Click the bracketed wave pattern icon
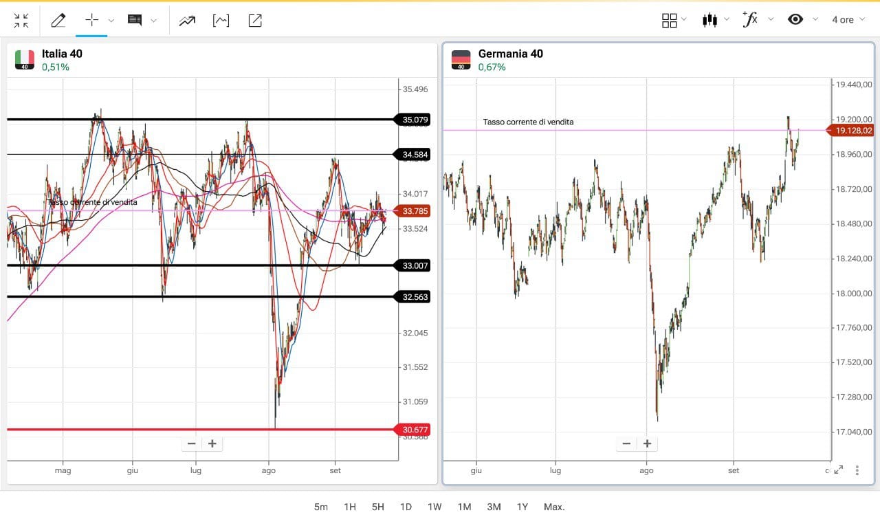Screen dimensions: 880x526 [221, 21]
